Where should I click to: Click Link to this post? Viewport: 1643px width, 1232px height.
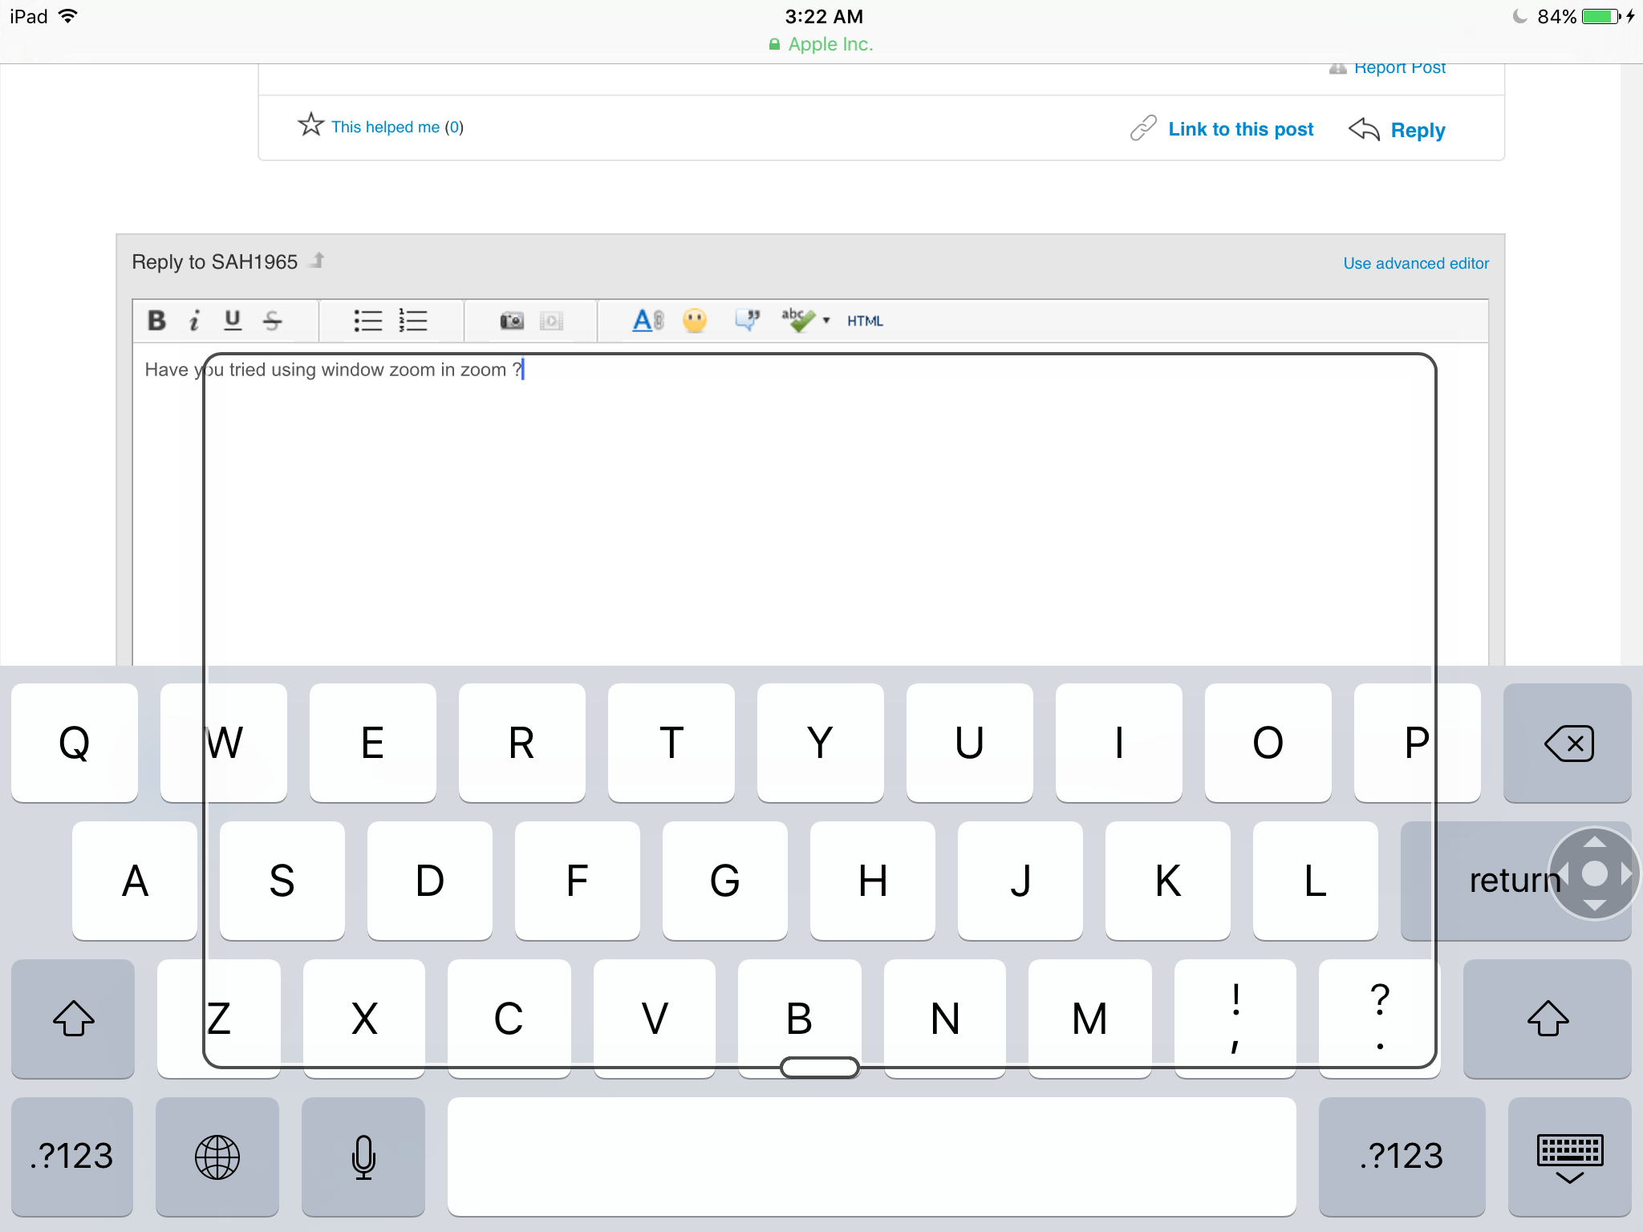pos(1239,129)
